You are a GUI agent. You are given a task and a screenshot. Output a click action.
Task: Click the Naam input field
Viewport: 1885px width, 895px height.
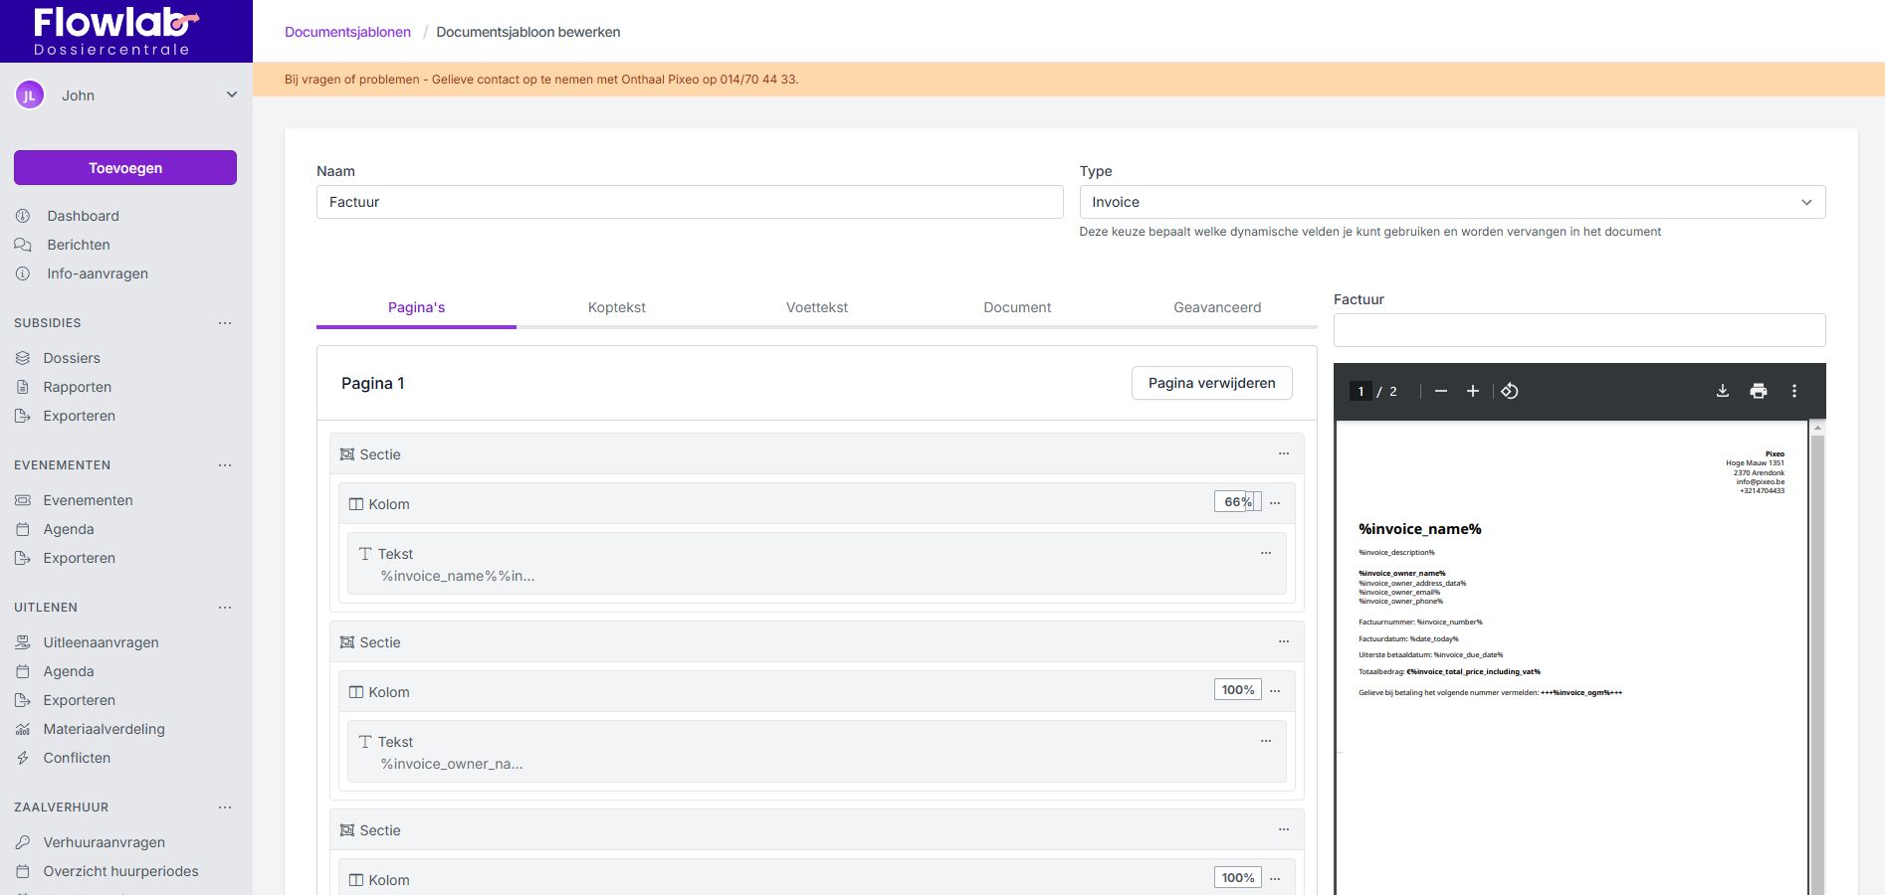690,202
